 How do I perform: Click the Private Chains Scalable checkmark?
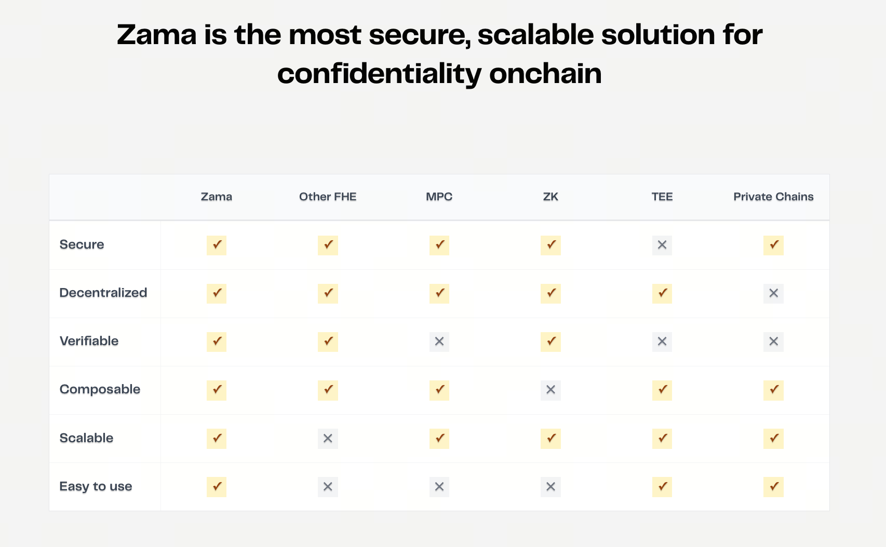pos(773,439)
